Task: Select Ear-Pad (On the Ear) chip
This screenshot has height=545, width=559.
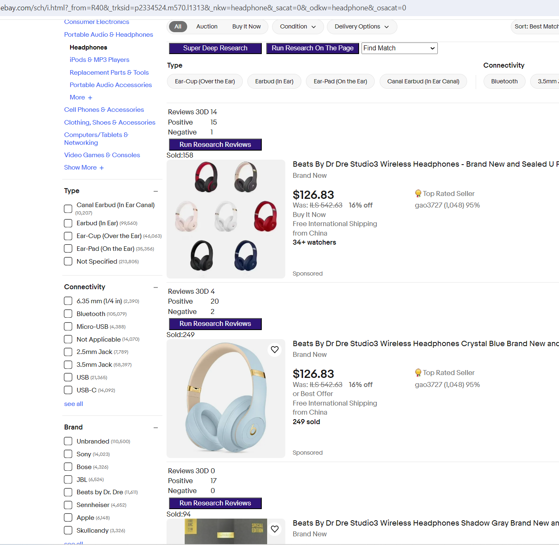Action: click(x=340, y=82)
